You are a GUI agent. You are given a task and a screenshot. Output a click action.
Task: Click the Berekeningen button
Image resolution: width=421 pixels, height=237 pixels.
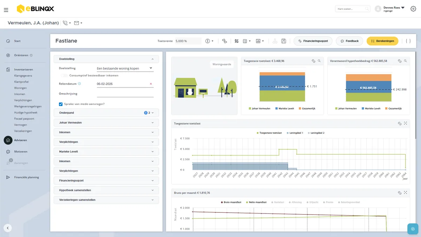coord(382,41)
